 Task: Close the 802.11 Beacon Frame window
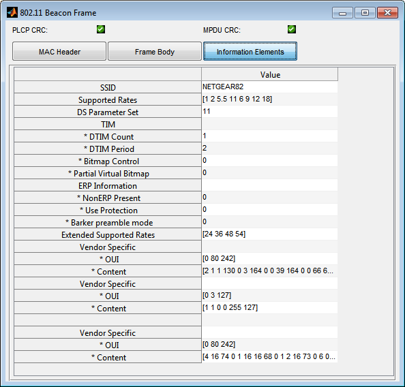(387, 13)
